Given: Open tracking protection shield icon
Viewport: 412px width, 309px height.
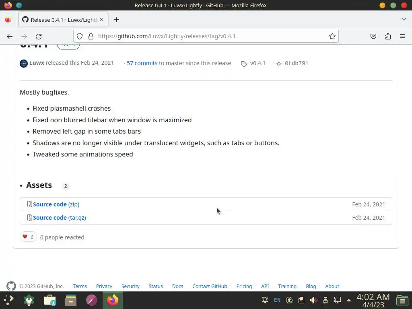Looking at the screenshot, I should coord(80,36).
